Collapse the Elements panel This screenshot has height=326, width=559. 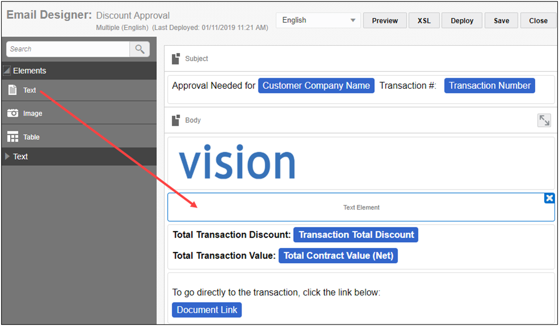[x=6, y=70]
